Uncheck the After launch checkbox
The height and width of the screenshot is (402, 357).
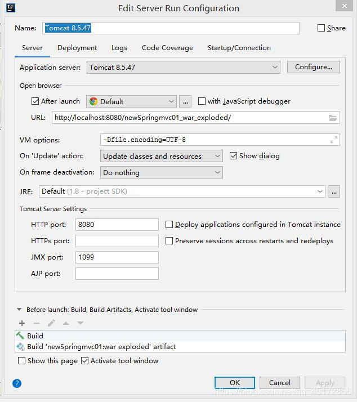[35, 101]
